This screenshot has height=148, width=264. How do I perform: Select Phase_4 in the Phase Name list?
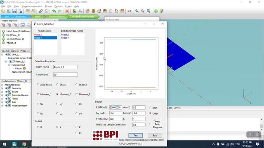click(45, 38)
